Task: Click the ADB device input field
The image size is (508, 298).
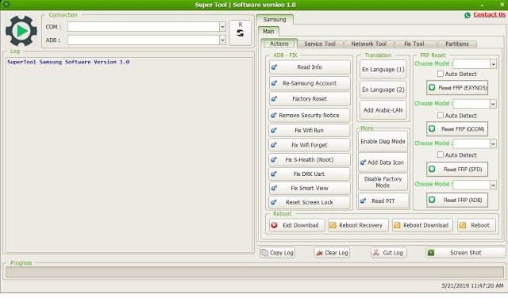Action: click(x=143, y=40)
